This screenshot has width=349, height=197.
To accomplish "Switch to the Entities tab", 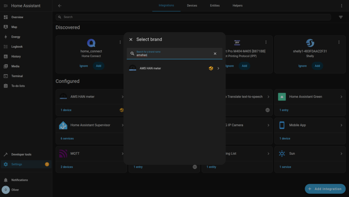I will coord(215,5).
